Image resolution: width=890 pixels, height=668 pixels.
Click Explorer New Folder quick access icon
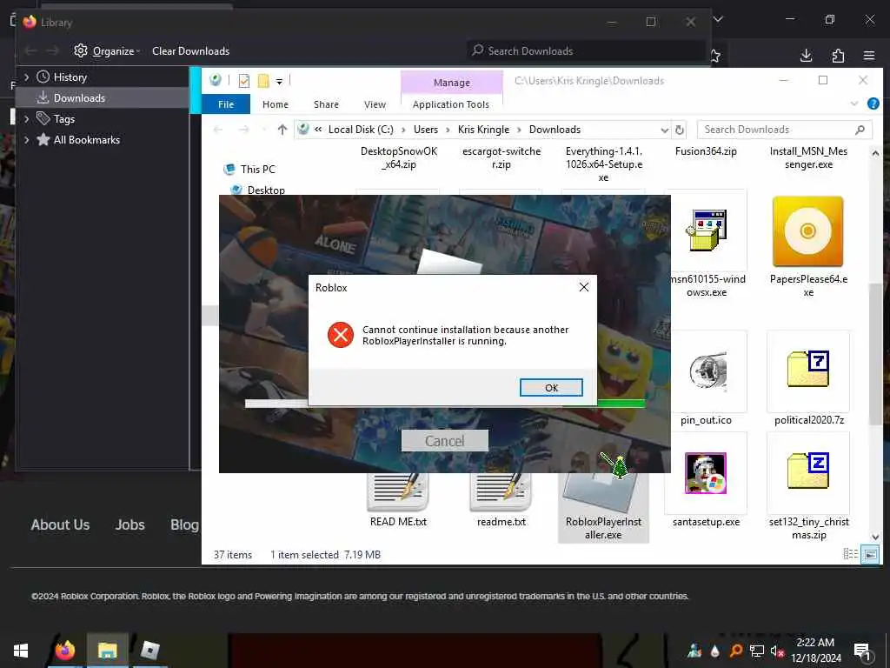pos(263,81)
